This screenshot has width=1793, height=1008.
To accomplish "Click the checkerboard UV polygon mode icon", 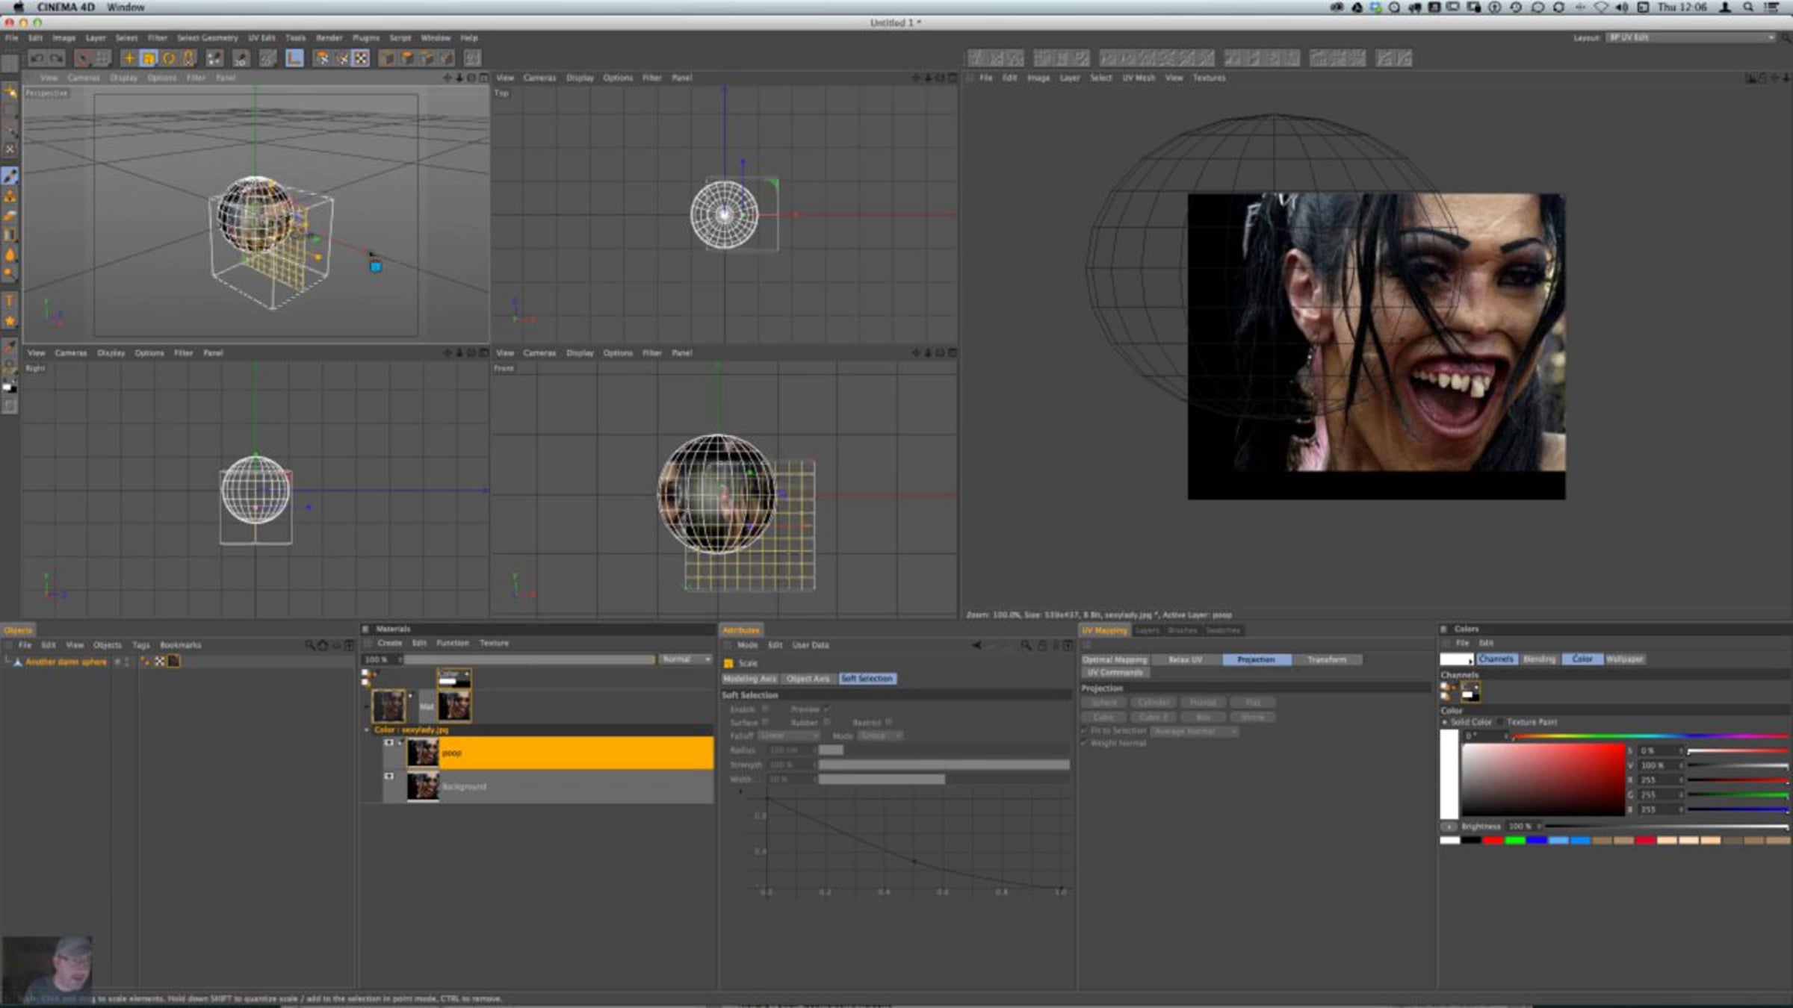I will (x=361, y=58).
